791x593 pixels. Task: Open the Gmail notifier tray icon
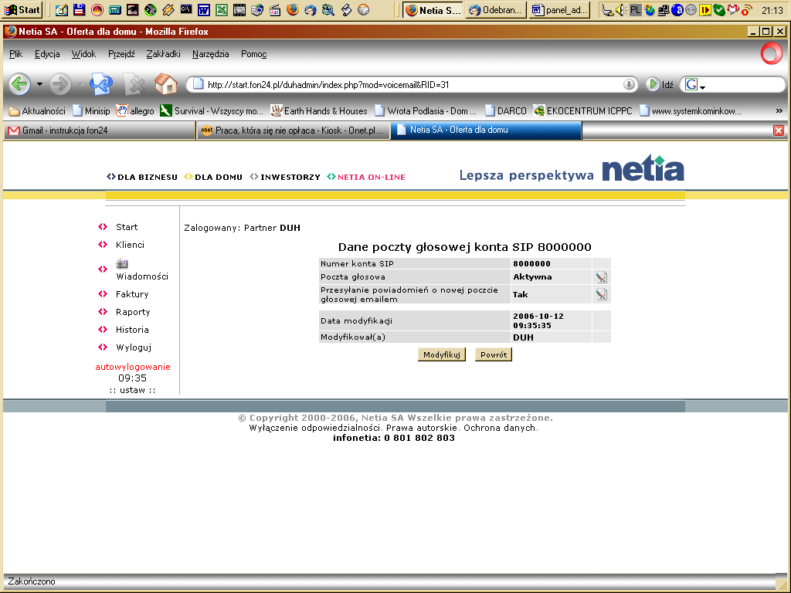click(732, 9)
